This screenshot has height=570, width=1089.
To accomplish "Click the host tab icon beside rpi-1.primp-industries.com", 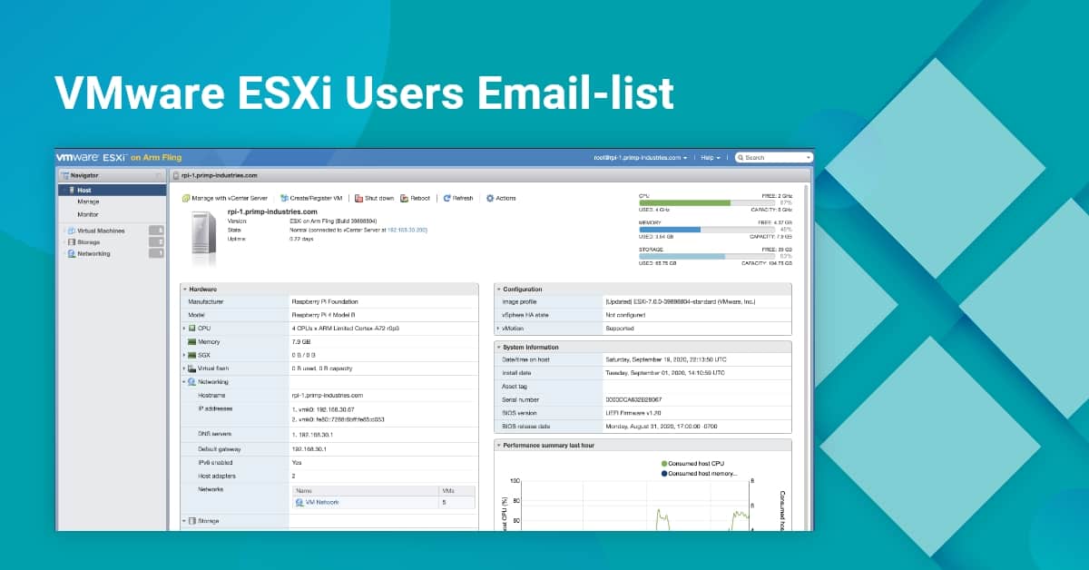I will pyautogui.click(x=175, y=175).
